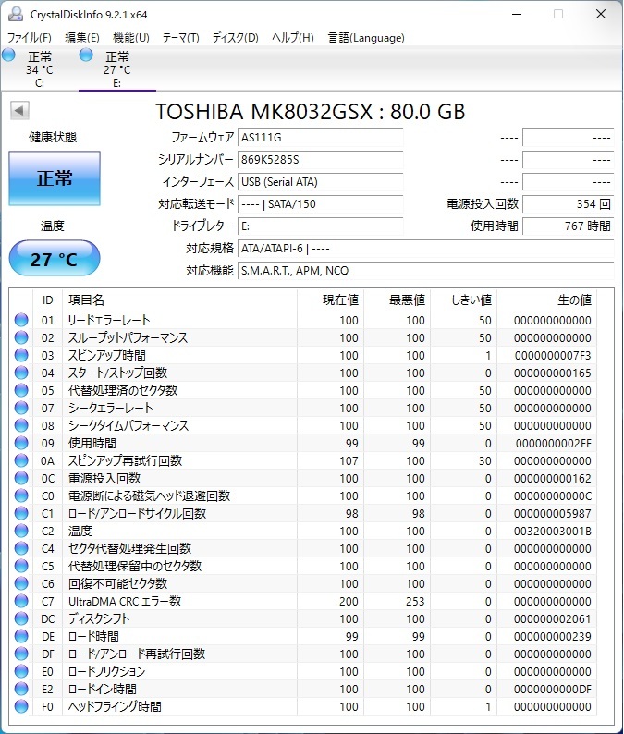This screenshot has width=624, height=734.
Task: Open the ファイル(F) menu
Action: [29, 38]
